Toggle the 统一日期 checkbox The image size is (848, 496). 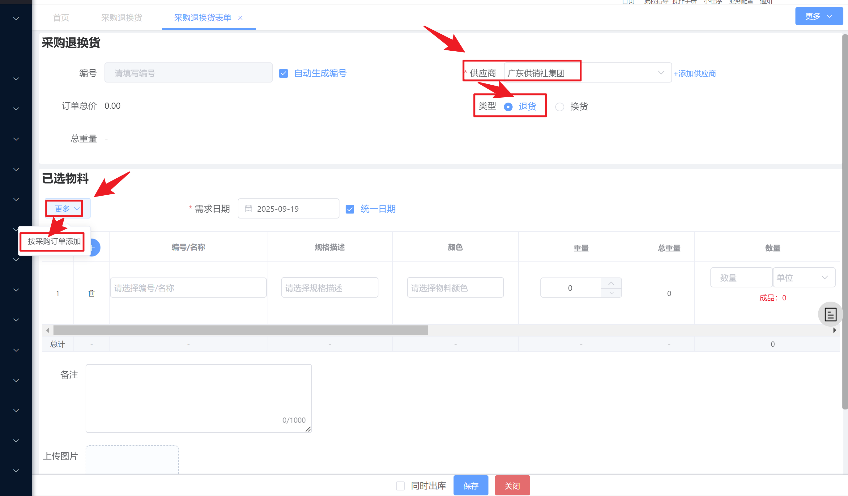tap(350, 209)
